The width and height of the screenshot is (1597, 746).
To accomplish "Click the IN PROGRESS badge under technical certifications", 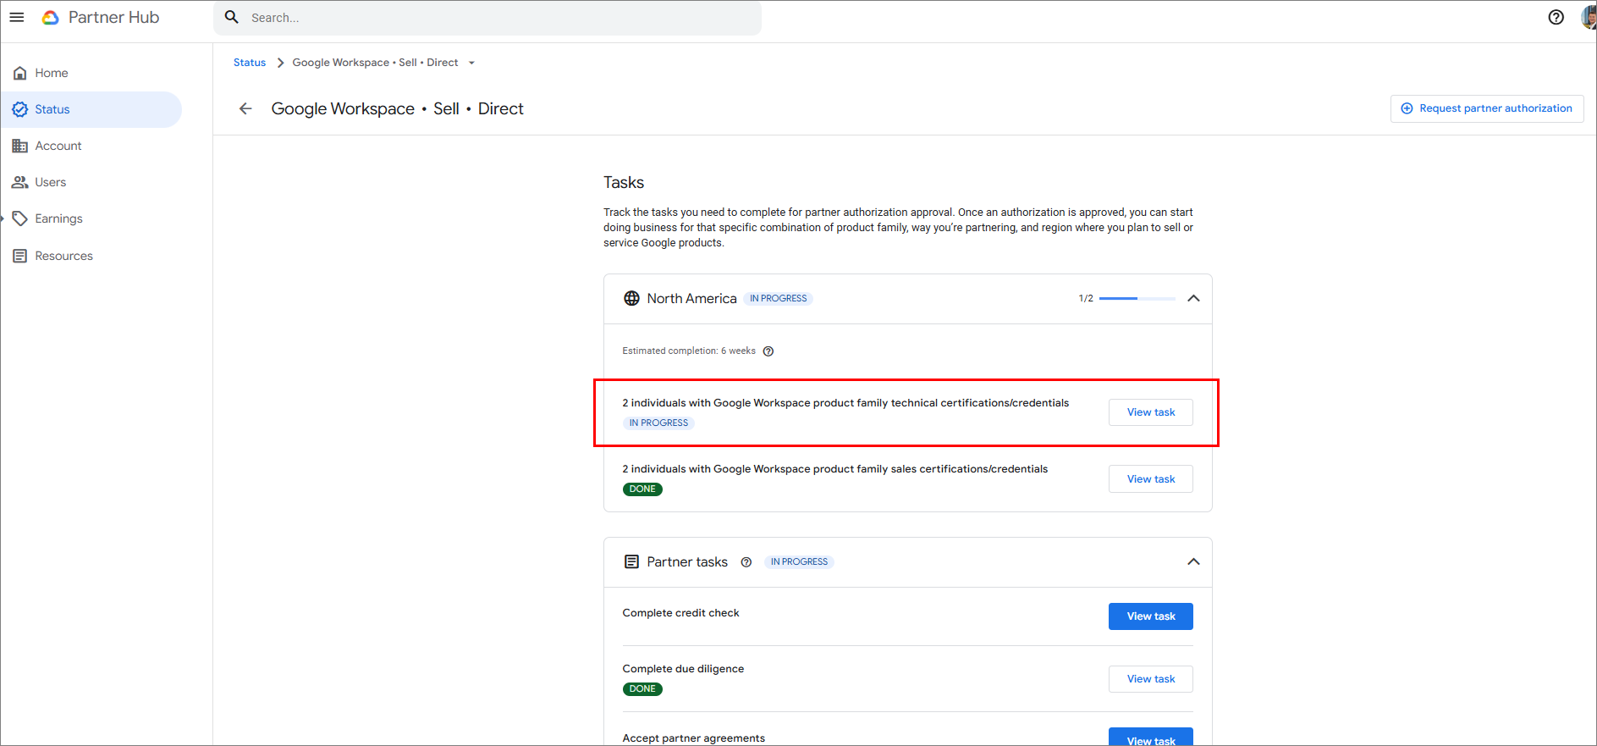I will tap(658, 423).
